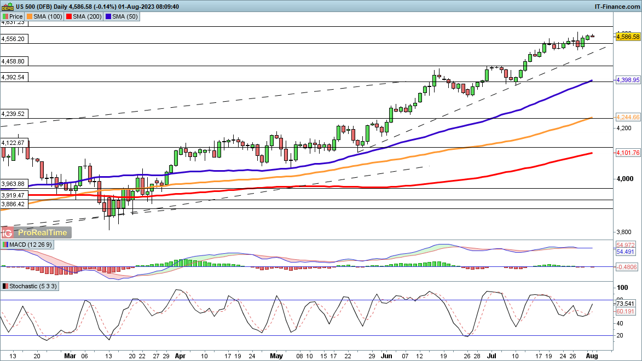This screenshot has width=642, height=361.
Task: Click the current price tag 4,586.58
Action: coord(628,37)
